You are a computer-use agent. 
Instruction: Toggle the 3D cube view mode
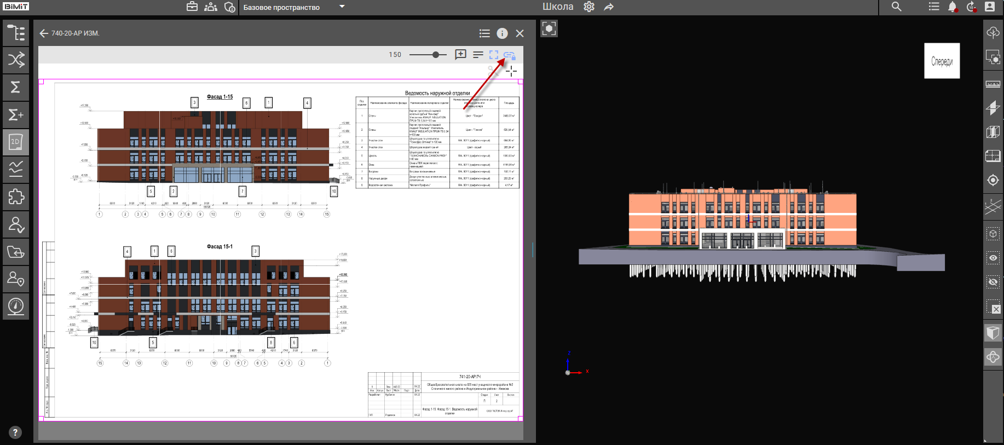click(x=993, y=332)
